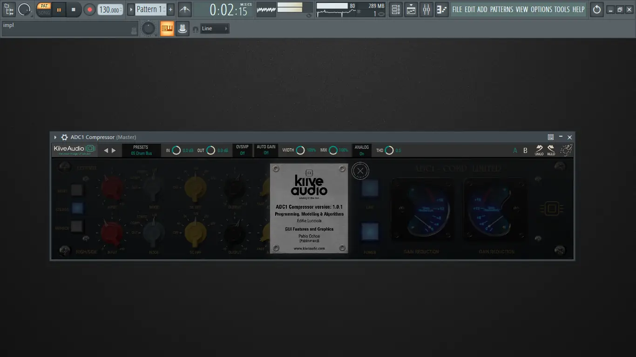This screenshot has width=636, height=357.
Task: Click the toolbar icon just left of the time display
Action: point(185,9)
